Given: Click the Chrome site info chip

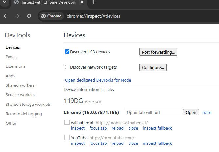Looking at the screenshot, I should pos(51,16).
